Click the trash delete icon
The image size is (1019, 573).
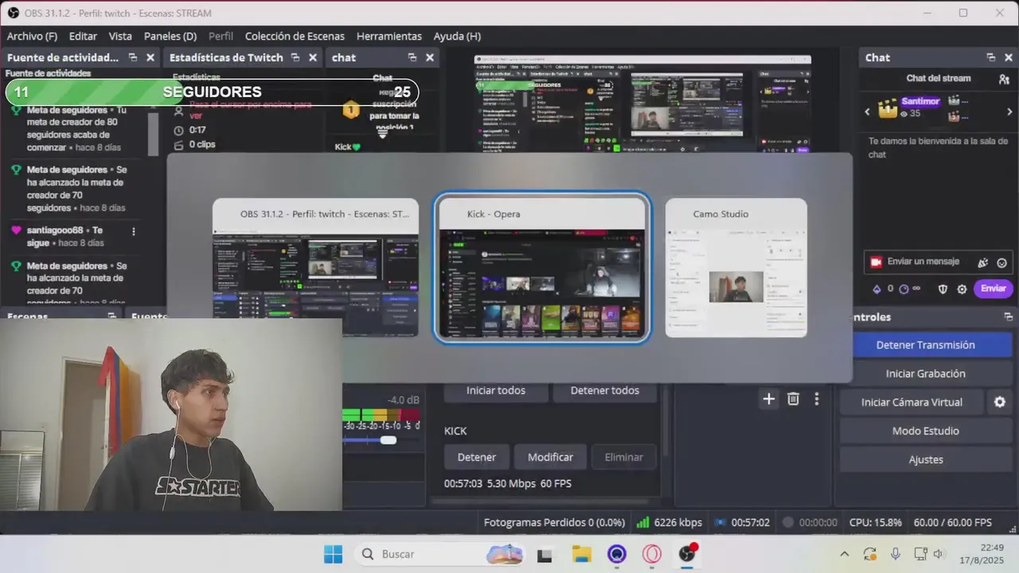pos(793,400)
